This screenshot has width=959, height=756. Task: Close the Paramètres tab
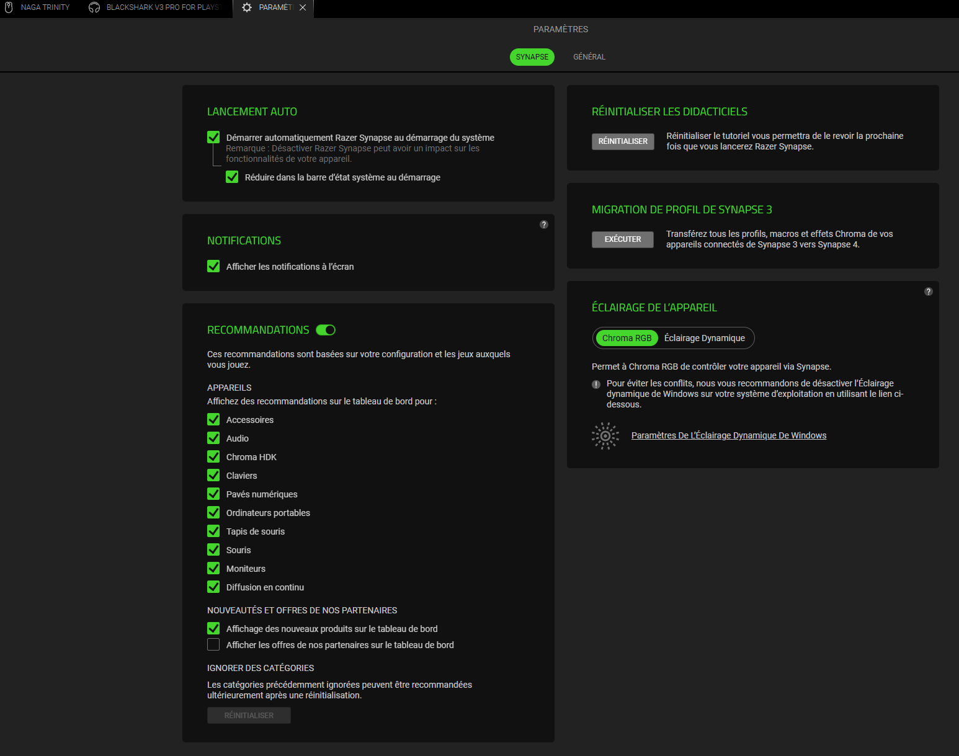(303, 7)
